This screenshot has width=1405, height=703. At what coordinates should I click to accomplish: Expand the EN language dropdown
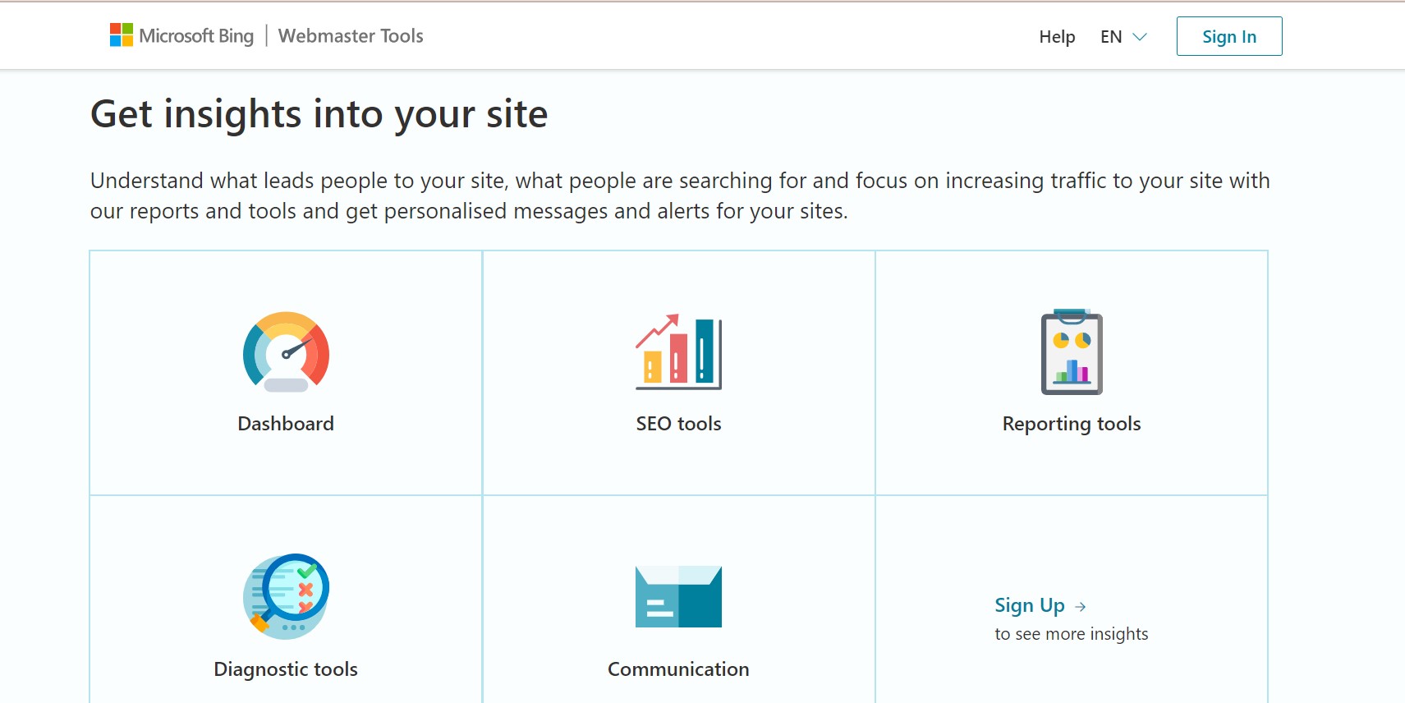(1123, 37)
